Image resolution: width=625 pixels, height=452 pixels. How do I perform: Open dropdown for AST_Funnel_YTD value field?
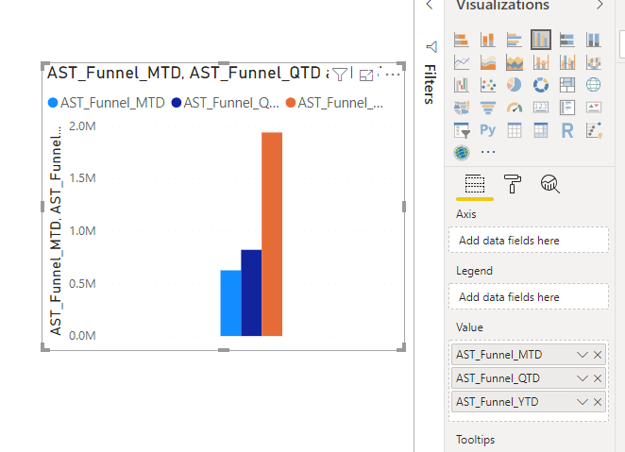click(x=583, y=402)
